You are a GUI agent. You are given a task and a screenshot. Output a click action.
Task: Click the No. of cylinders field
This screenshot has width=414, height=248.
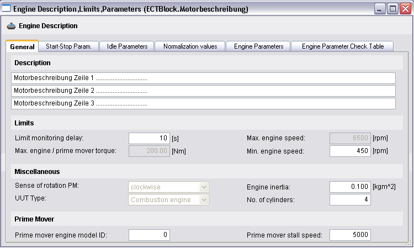tap(350, 199)
